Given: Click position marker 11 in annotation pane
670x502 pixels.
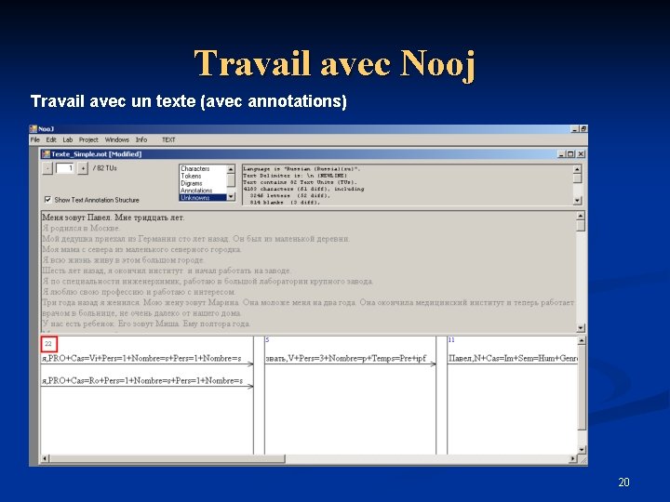Looking at the screenshot, I should 451,340.
